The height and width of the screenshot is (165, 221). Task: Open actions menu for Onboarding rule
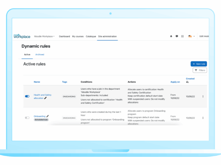[x=203, y=118]
